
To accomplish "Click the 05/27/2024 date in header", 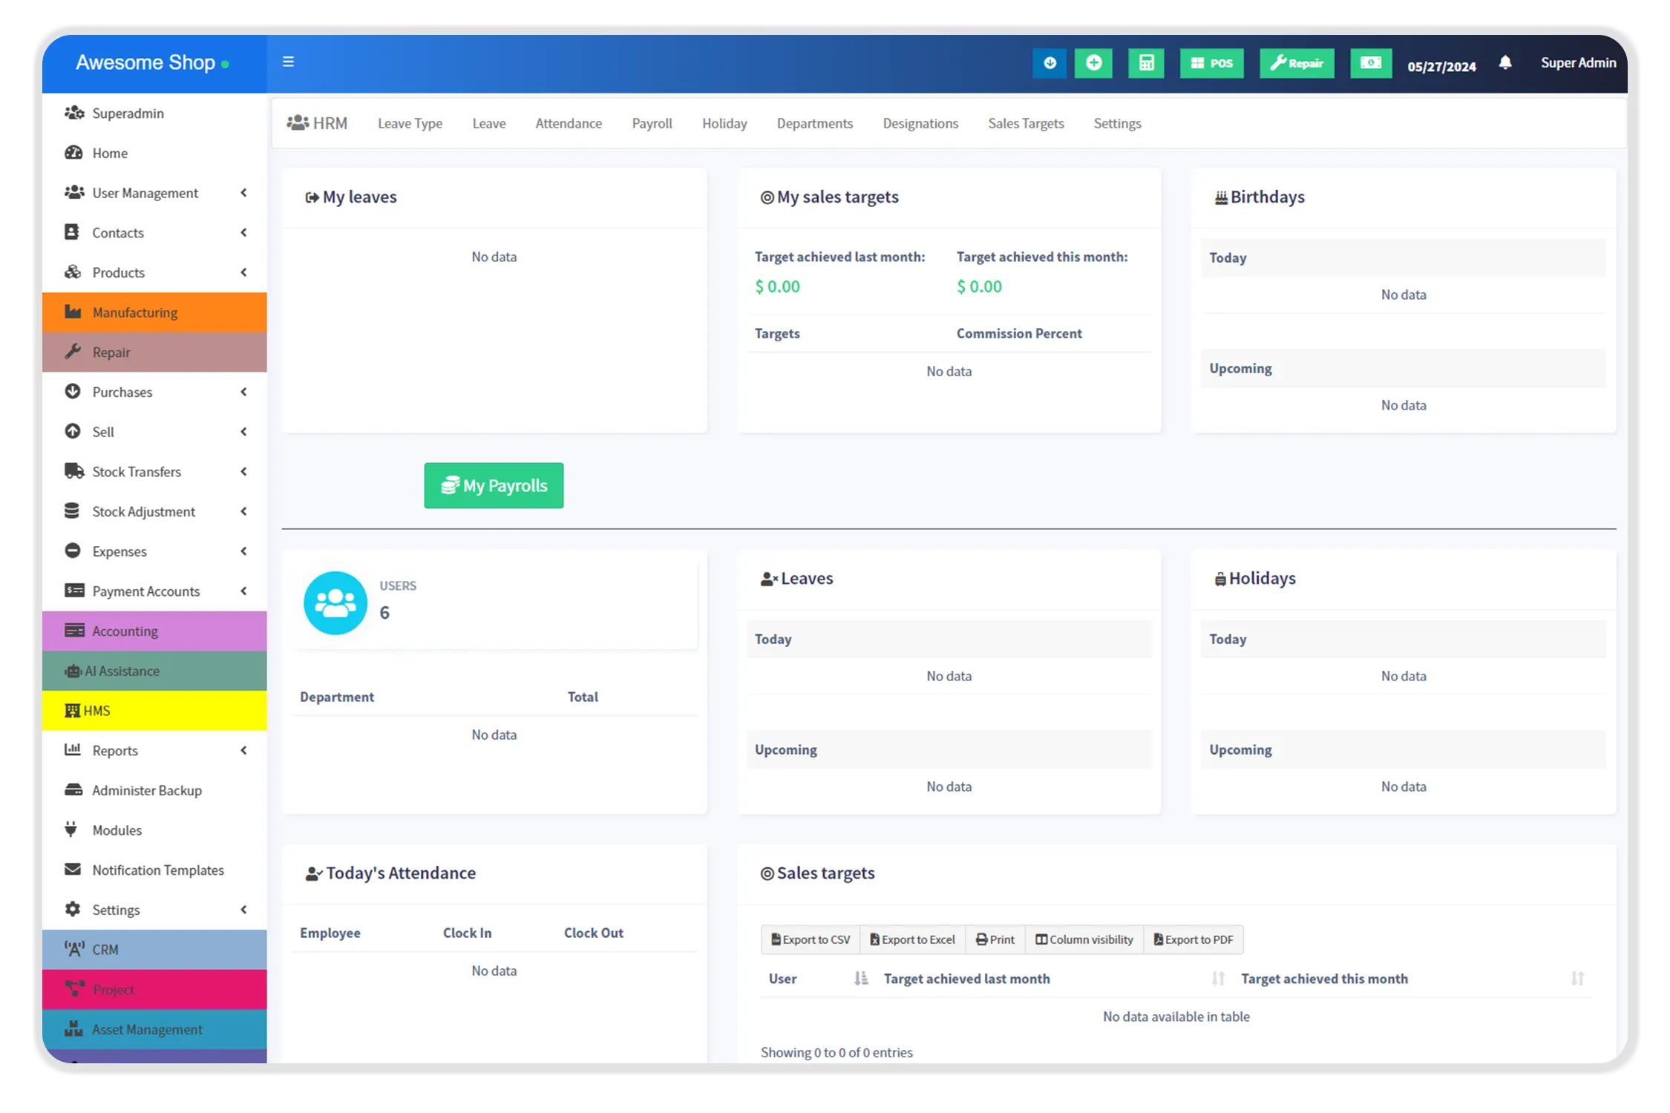I will [1441, 67].
